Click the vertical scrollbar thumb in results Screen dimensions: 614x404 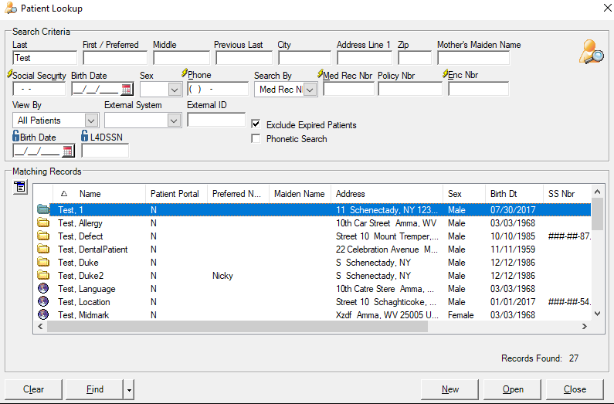(597, 214)
